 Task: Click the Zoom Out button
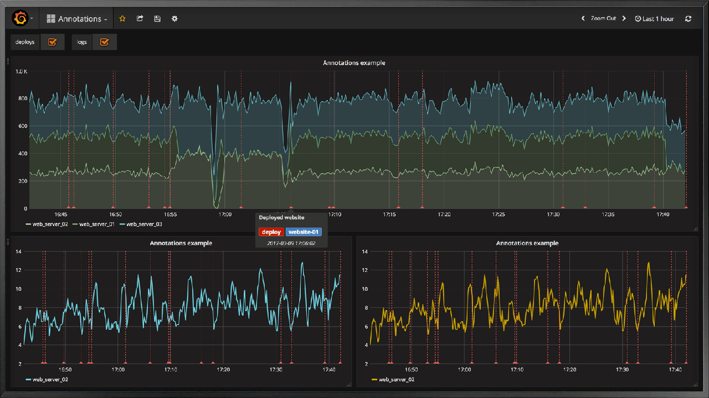(x=603, y=19)
